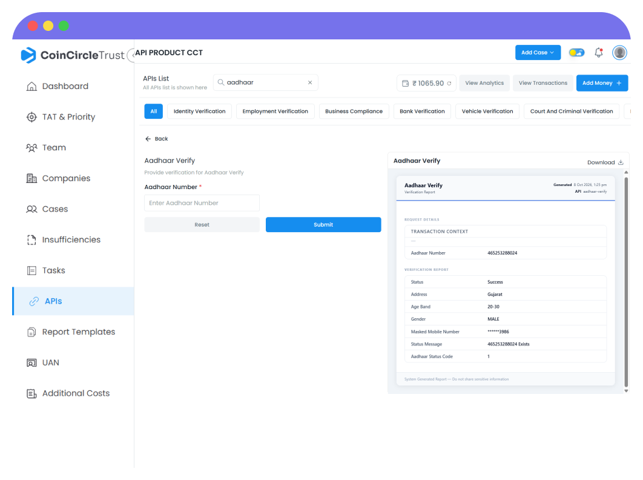The width and height of the screenshot is (643, 480).
Task: Open the Report Templates file icon
Action: pos(31,332)
